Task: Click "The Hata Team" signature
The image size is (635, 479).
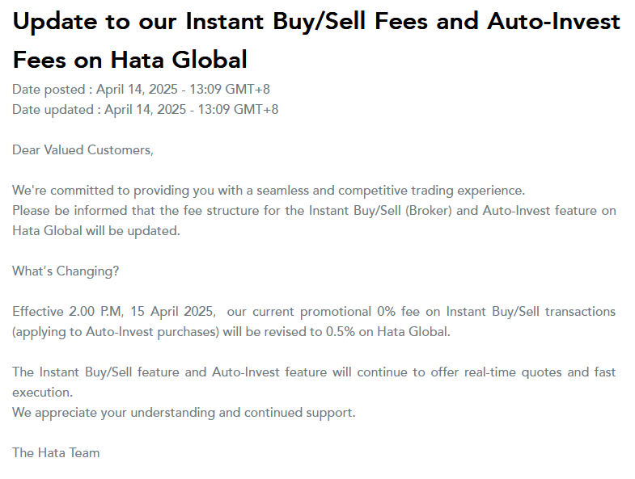Action: coord(56,452)
